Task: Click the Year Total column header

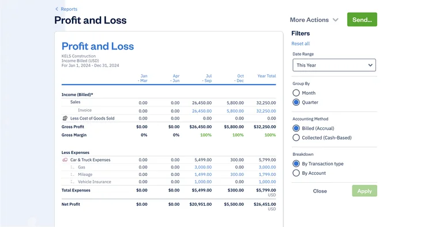Action: coord(266,76)
